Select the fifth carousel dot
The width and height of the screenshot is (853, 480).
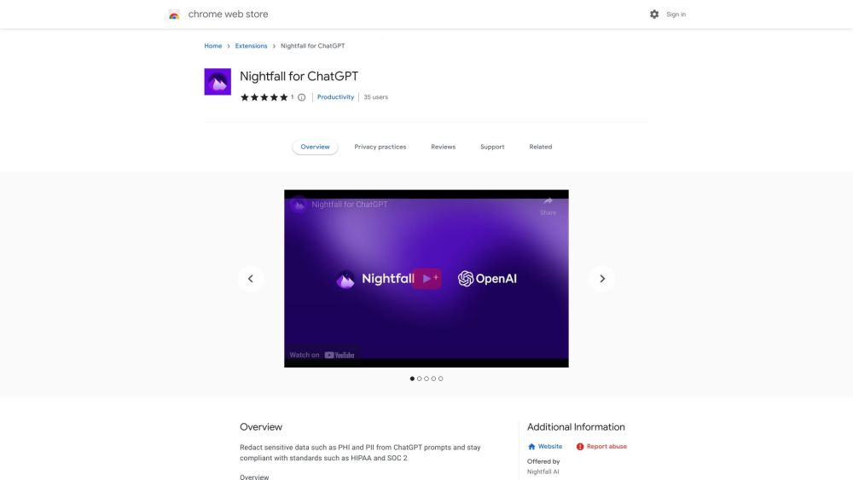pyautogui.click(x=441, y=379)
